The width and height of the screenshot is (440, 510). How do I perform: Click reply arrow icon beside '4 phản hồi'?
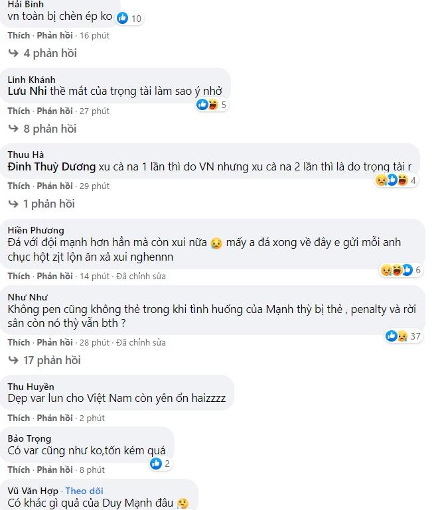pos(13,53)
